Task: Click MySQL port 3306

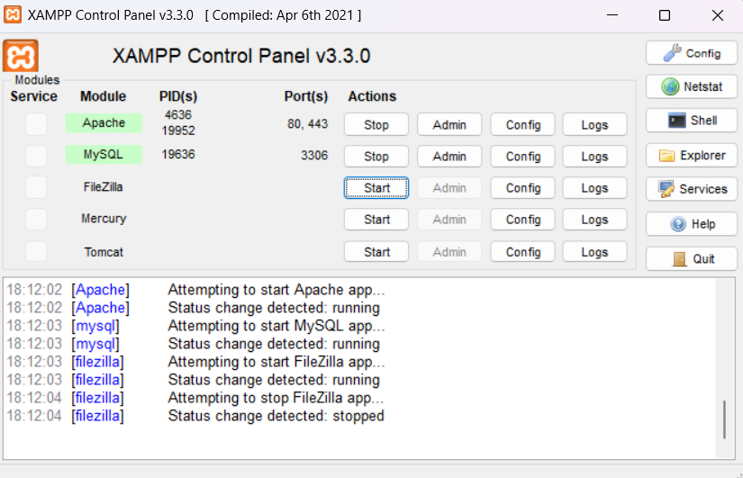Action: 314,156
